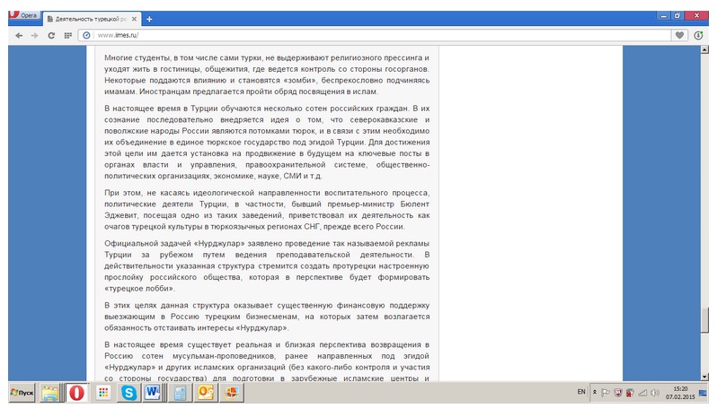This screenshot has width=717, height=417.
Task: Open the clock showing 15:20 07.02.2015
Action: pos(680,393)
